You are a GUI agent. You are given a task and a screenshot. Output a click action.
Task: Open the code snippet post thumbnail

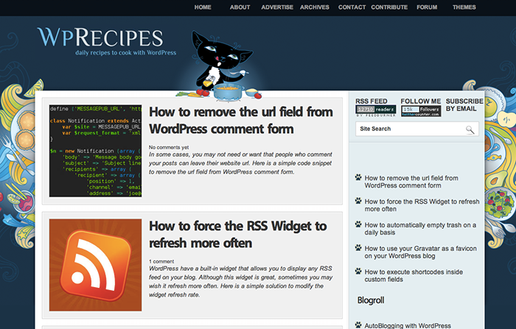95,150
